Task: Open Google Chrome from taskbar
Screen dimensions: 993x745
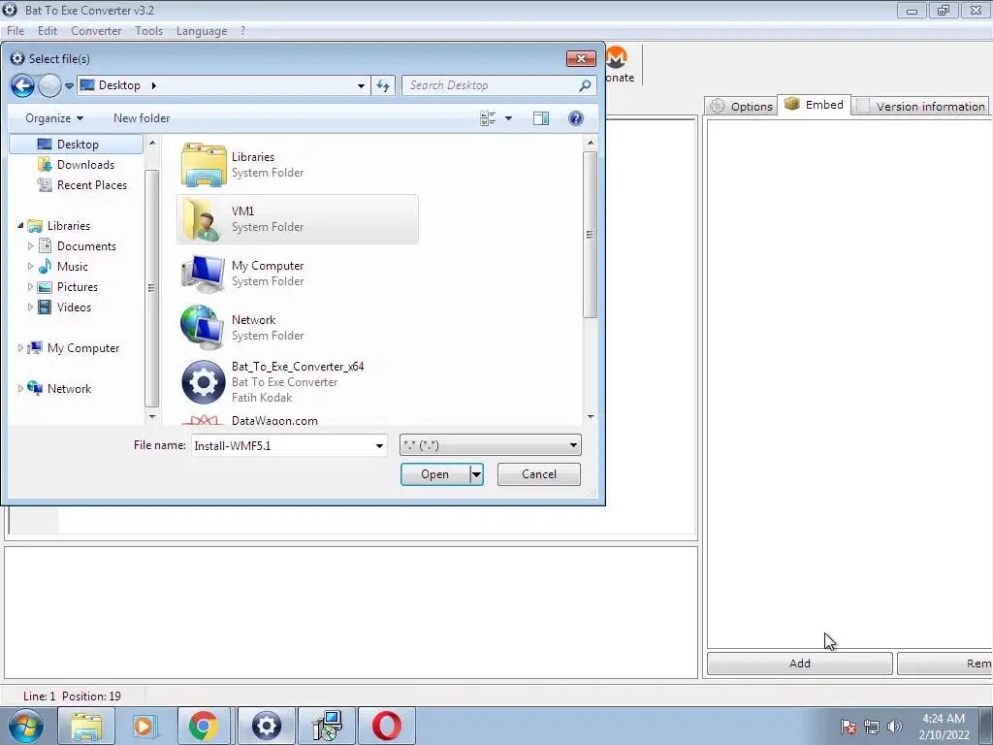Action: coord(204,726)
